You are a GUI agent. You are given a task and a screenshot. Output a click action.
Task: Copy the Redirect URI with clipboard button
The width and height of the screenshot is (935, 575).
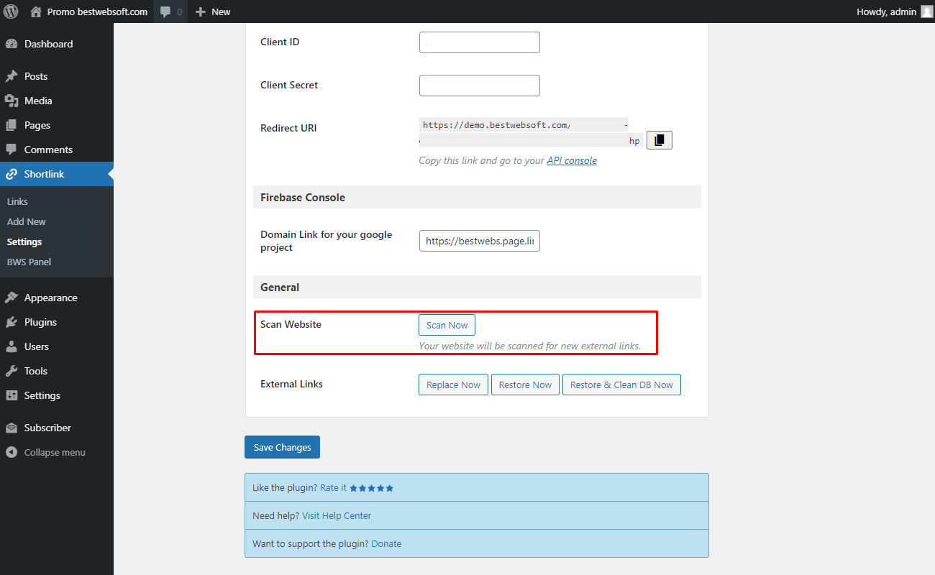(660, 140)
